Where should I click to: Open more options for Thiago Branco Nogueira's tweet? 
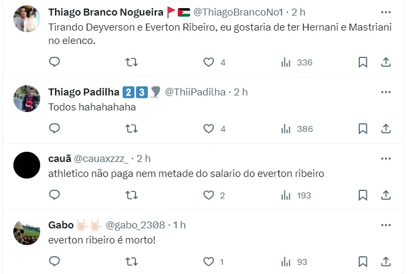(386, 12)
